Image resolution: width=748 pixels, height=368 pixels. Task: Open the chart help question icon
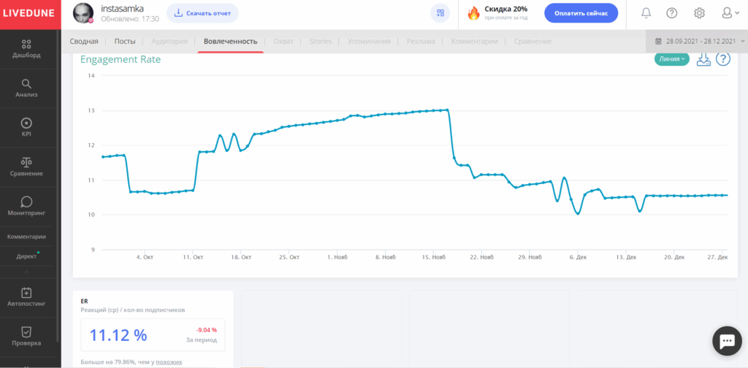click(723, 59)
